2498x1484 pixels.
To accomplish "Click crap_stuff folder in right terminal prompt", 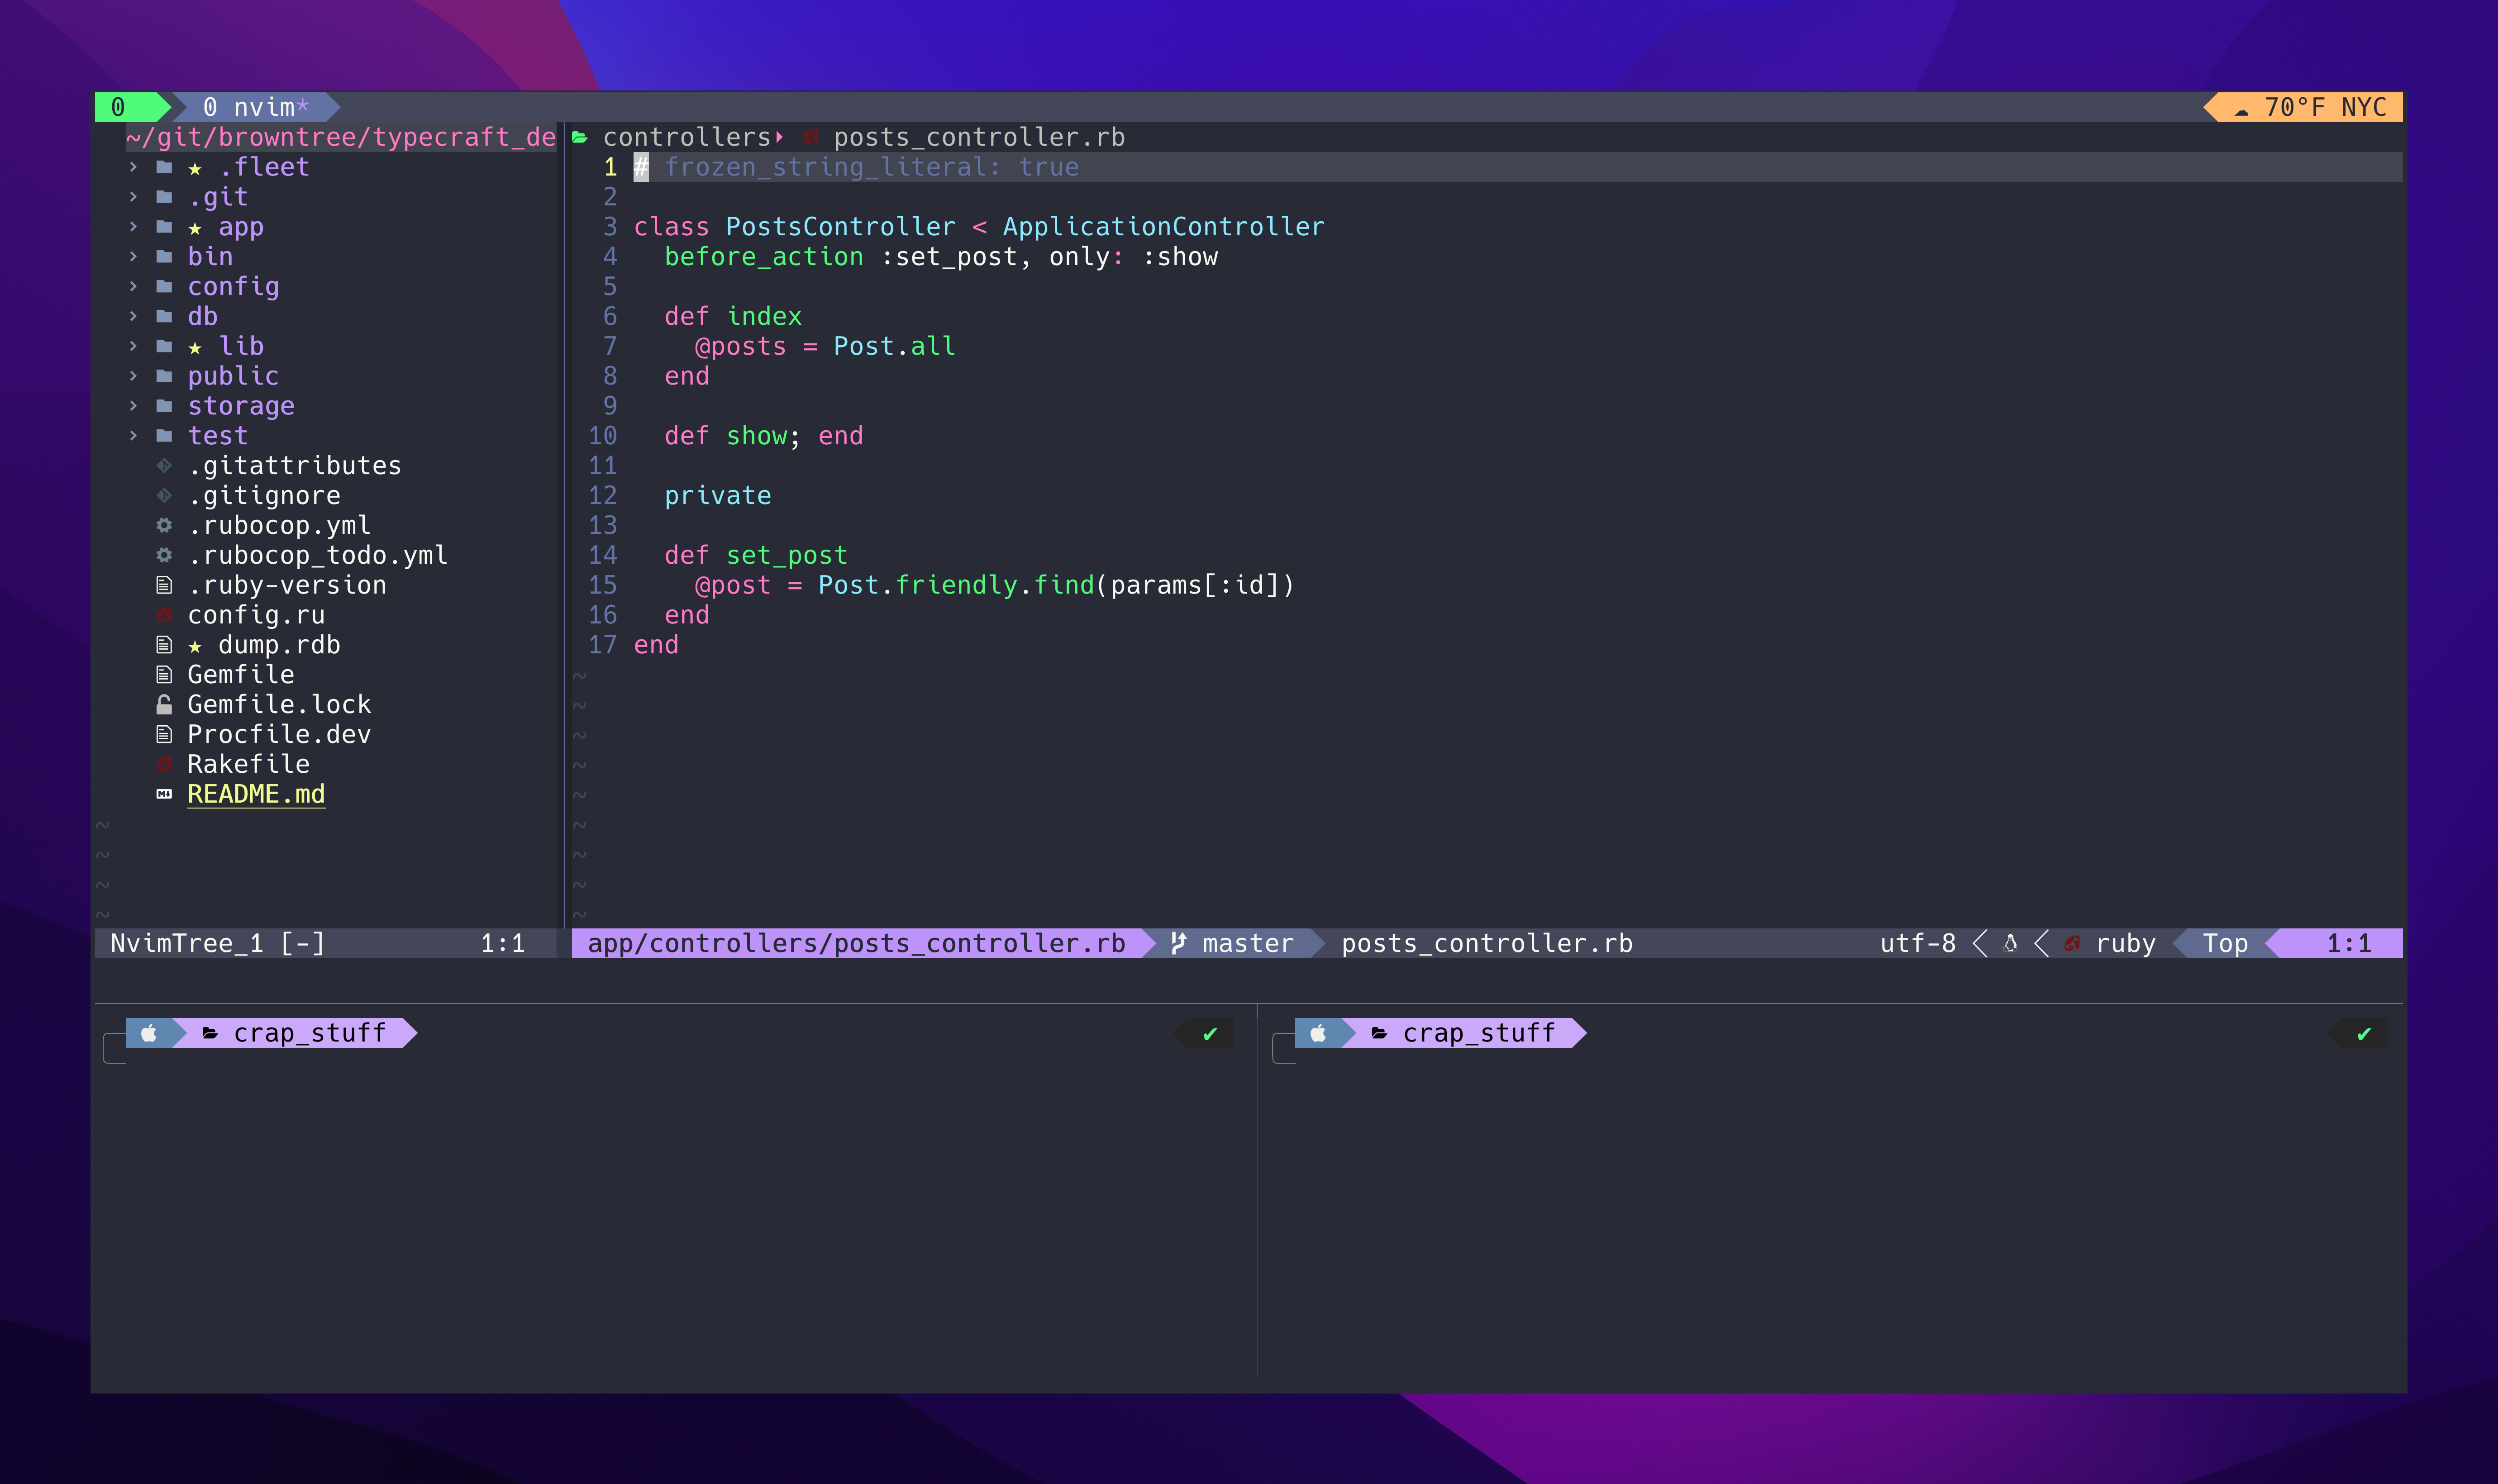I will (x=1478, y=1033).
